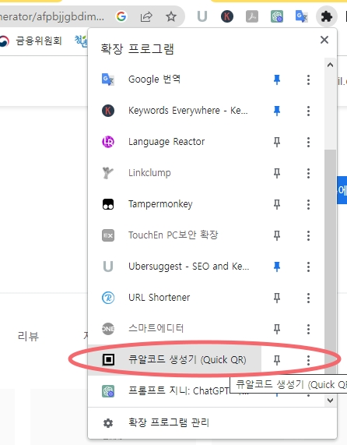
Task: Launch Tampermonkey from the extensions list
Action: (x=174, y=205)
